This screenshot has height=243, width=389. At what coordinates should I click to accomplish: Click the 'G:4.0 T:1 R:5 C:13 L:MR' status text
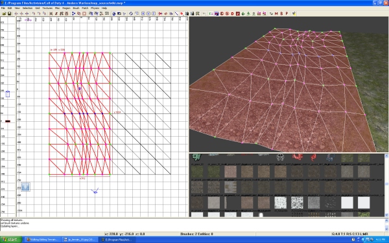pos(349,234)
